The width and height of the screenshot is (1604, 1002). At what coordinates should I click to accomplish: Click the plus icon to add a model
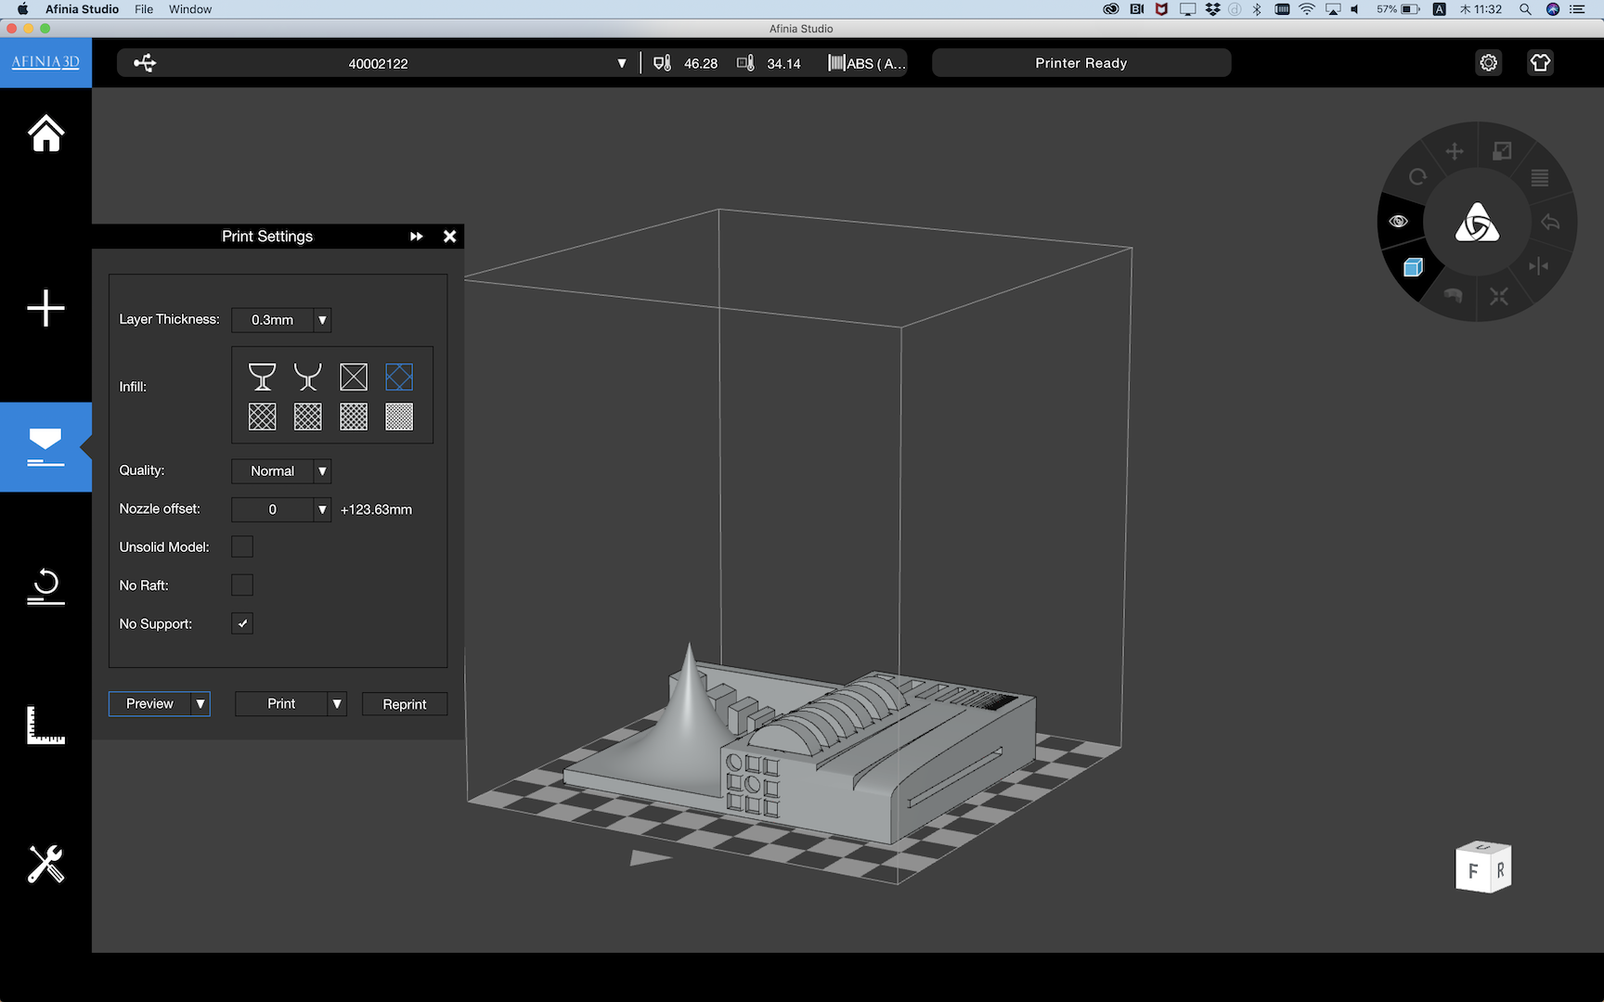45,308
